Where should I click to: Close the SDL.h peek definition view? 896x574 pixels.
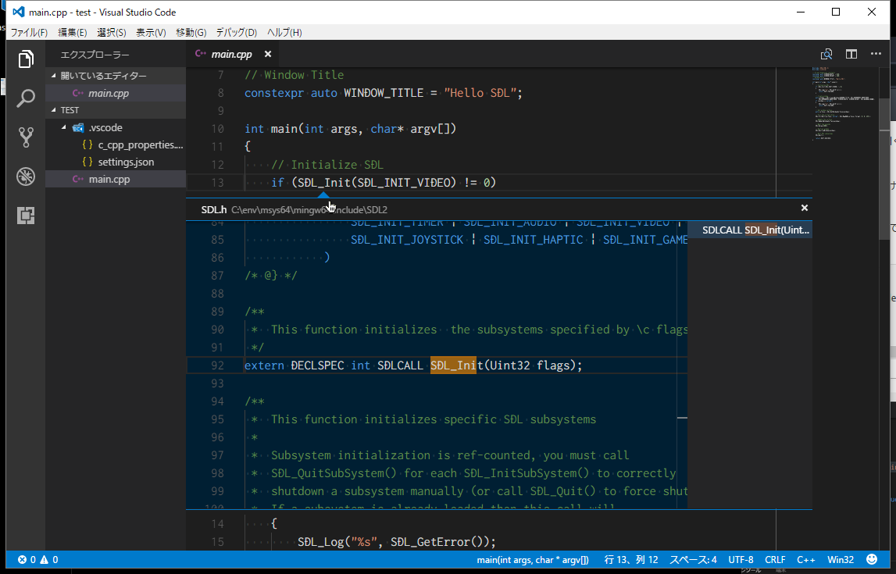[805, 208]
